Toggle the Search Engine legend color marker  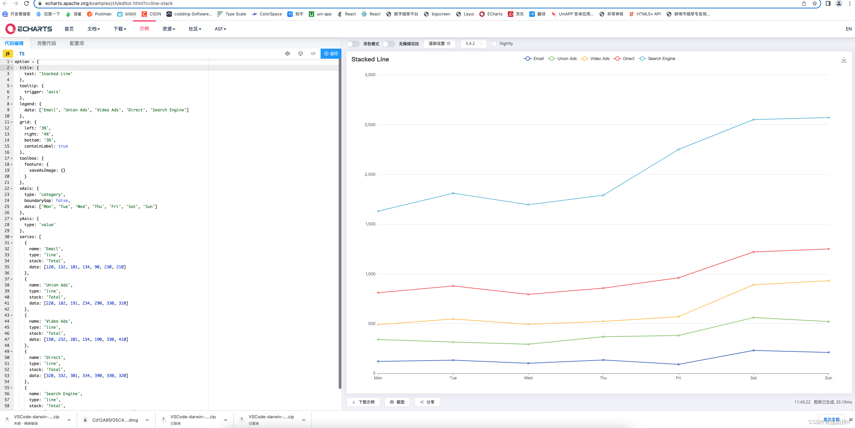pos(642,58)
